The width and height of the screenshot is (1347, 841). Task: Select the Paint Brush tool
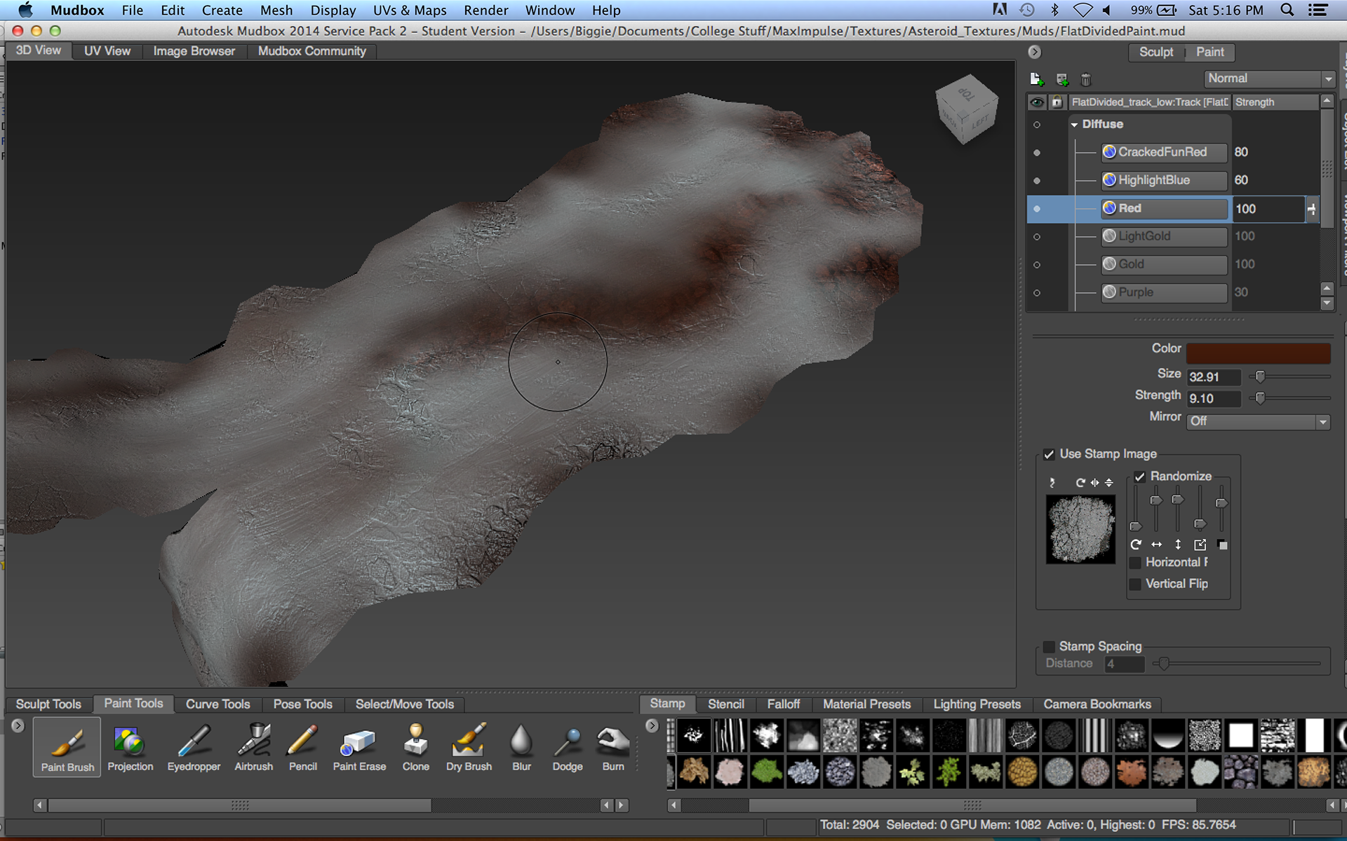[x=67, y=747]
